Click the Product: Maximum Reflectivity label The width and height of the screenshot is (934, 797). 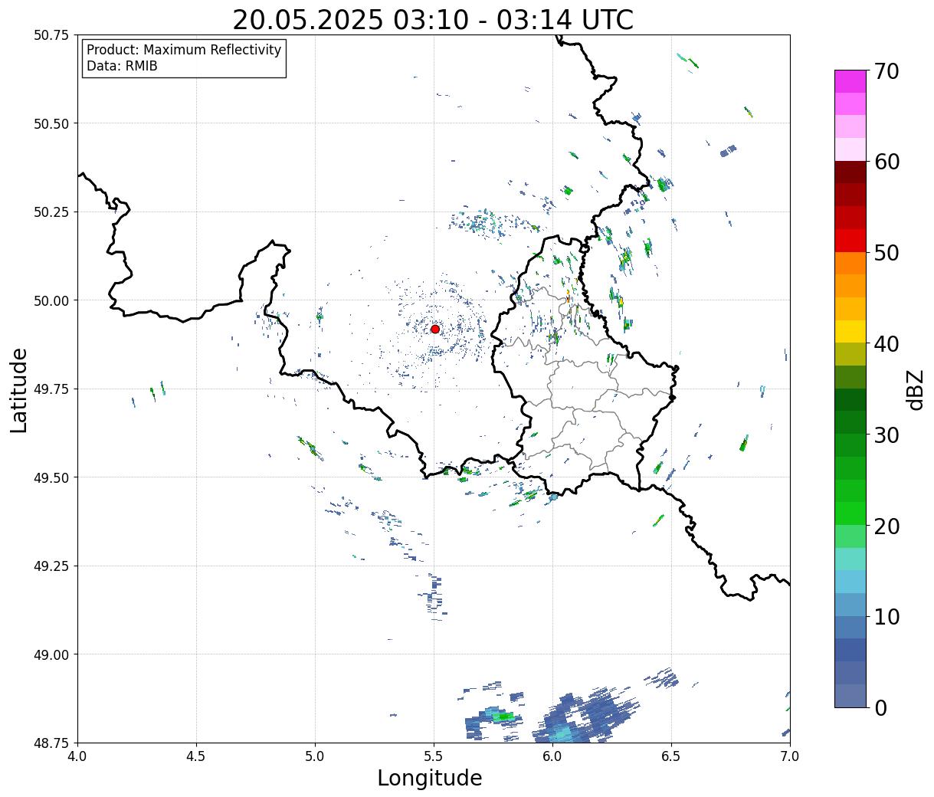pyautogui.click(x=184, y=50)
